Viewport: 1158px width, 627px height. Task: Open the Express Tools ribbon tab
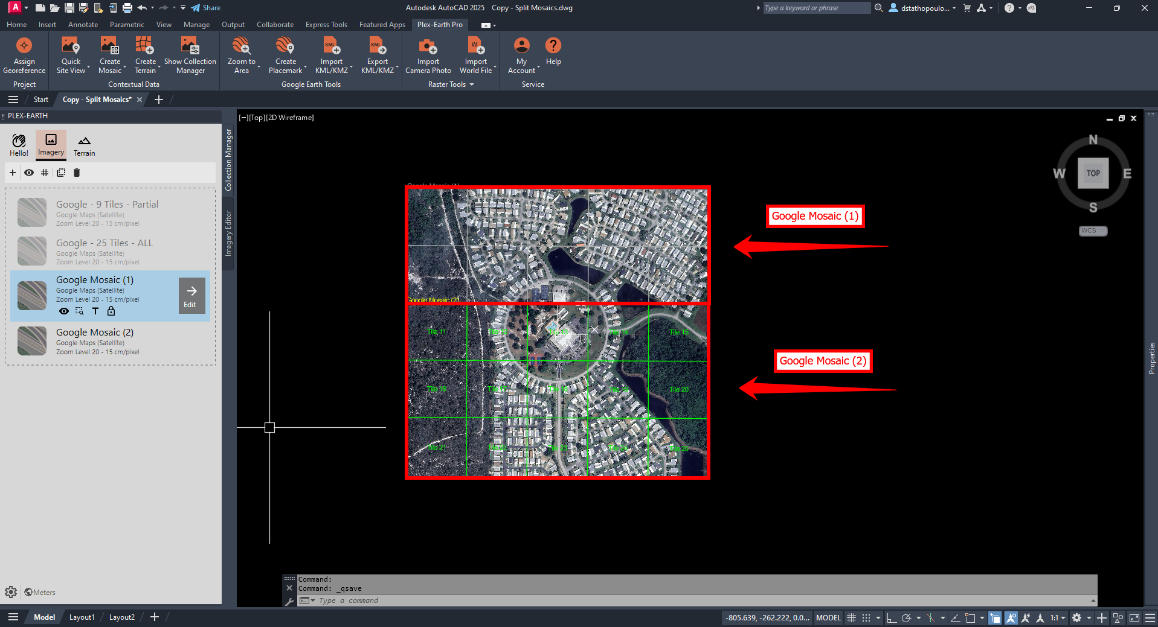click(326, 25)
